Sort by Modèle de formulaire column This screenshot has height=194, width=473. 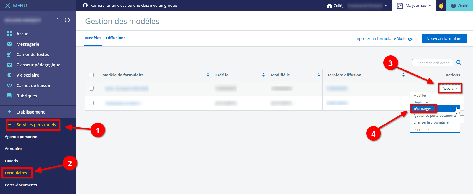[x=208, y=75]
